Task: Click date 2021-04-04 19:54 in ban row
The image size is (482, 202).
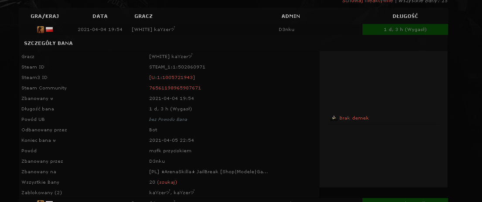Action: pos(100,30)
